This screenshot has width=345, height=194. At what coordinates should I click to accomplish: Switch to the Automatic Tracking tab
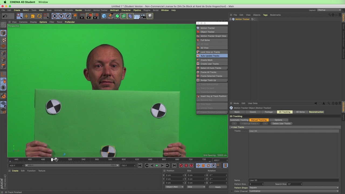coord(239,120)
